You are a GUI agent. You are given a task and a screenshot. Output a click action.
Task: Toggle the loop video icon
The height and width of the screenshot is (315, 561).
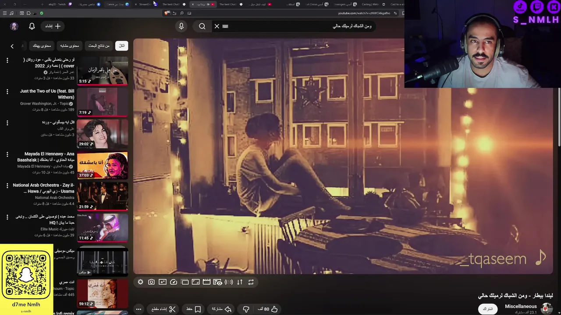[x=251, y=282]
